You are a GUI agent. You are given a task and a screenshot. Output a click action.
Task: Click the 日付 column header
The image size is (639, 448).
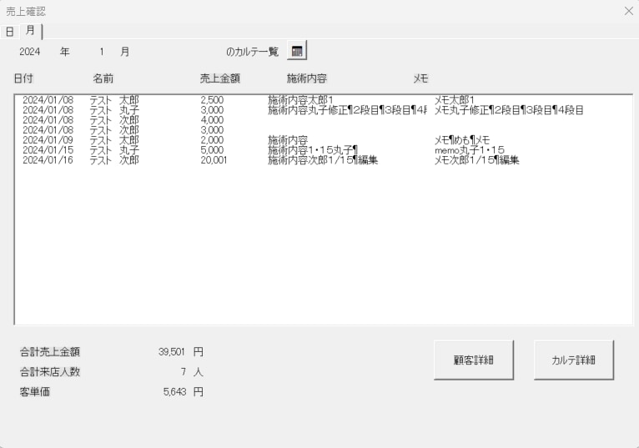[23, 78]
